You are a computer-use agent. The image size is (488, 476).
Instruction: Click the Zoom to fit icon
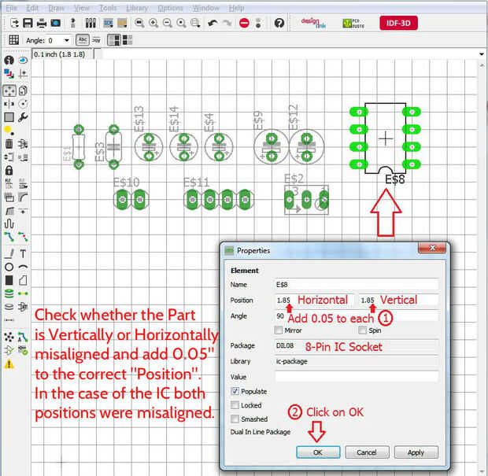point(139,23)
